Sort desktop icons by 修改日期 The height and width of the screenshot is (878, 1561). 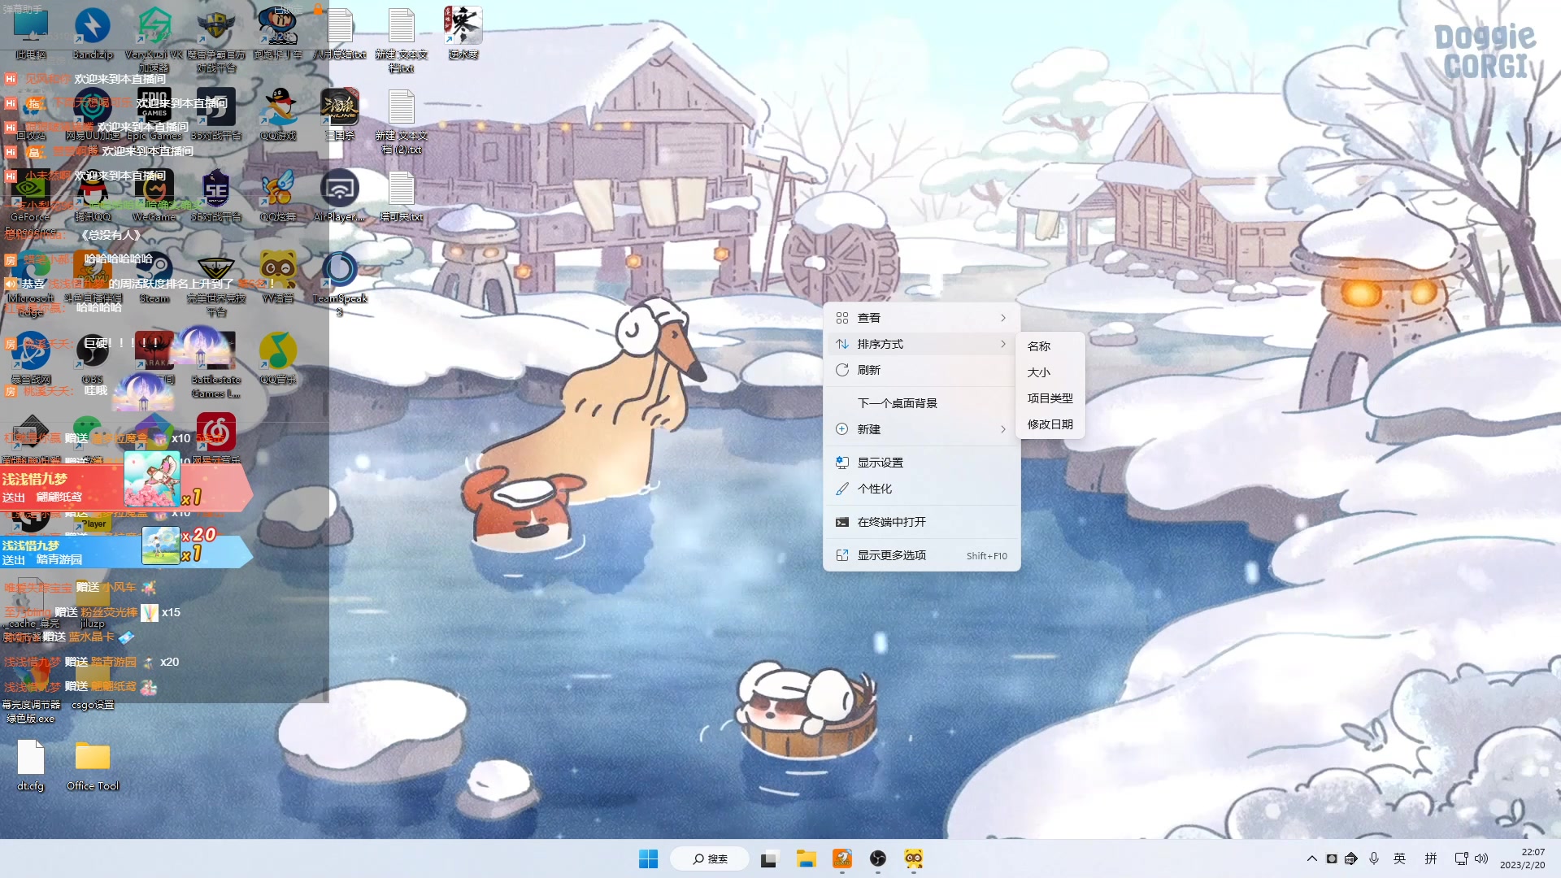tap(1050, 424)
